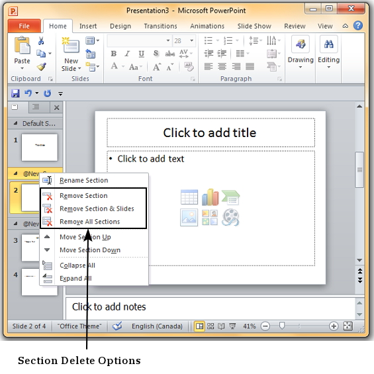Click Clear All Formatting icon
The image size is (374, 374).
point(189,66)
